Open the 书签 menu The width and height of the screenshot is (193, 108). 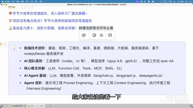click(27, 1)
